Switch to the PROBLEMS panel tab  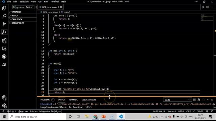coord(45,100)
